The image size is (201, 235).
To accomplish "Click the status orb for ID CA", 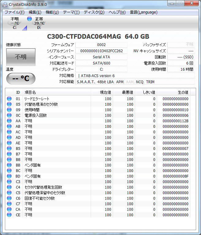I will point(9,209).
